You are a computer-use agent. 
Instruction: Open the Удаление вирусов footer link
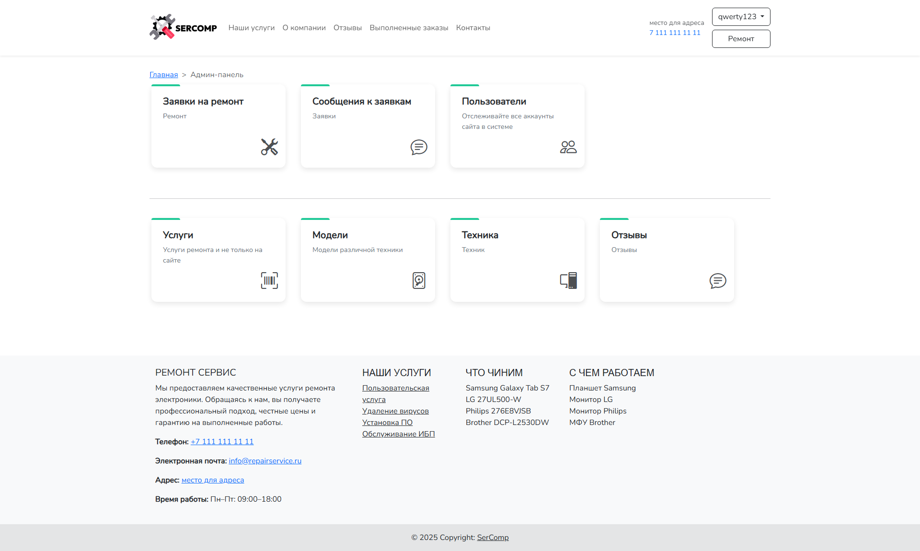pyautogui.click(x=395, y=411)
